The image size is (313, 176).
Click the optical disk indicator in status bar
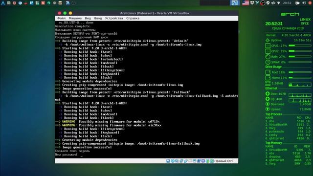(x=173, y=161)
